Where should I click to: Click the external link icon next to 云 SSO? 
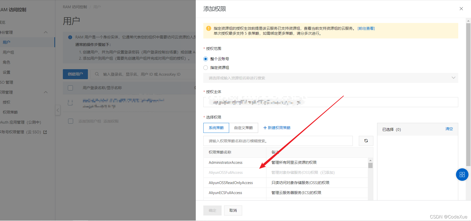click(45, 132)
